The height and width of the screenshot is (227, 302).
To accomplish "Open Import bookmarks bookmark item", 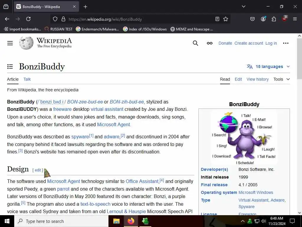I will pos(22,29).
